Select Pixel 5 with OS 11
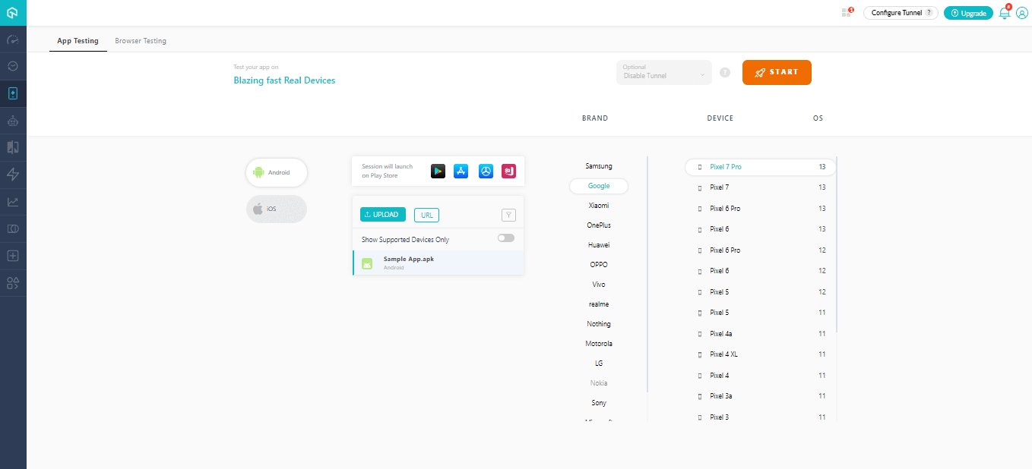The image size is (1032, 469). 760,313
